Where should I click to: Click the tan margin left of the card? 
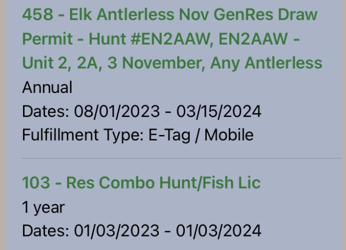coord(3,125)
